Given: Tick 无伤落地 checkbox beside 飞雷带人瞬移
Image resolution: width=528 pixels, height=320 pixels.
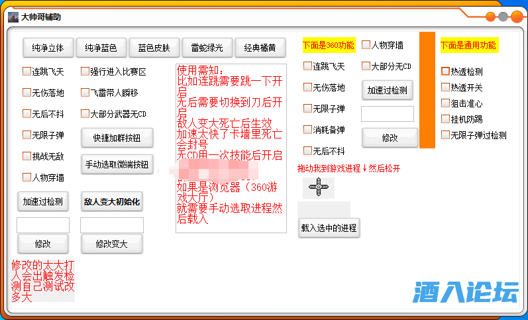Looking at the screenshot, I should tap(26, 93).
